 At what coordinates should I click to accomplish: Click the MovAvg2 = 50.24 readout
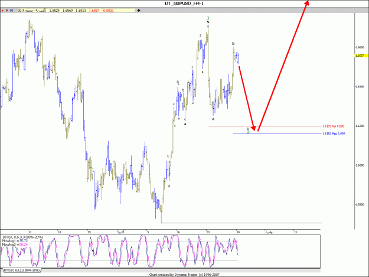click(15, 245)
